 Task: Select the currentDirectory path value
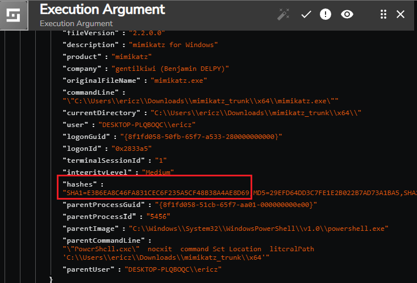(256, 113)
